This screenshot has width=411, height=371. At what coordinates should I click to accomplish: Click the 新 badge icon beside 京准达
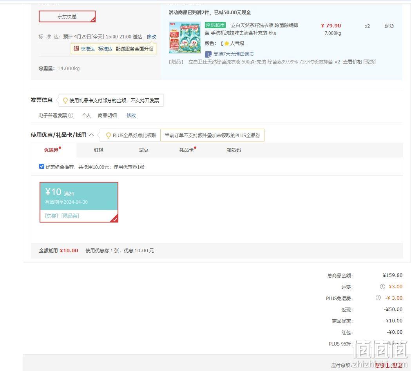click(x=76, y=49)
